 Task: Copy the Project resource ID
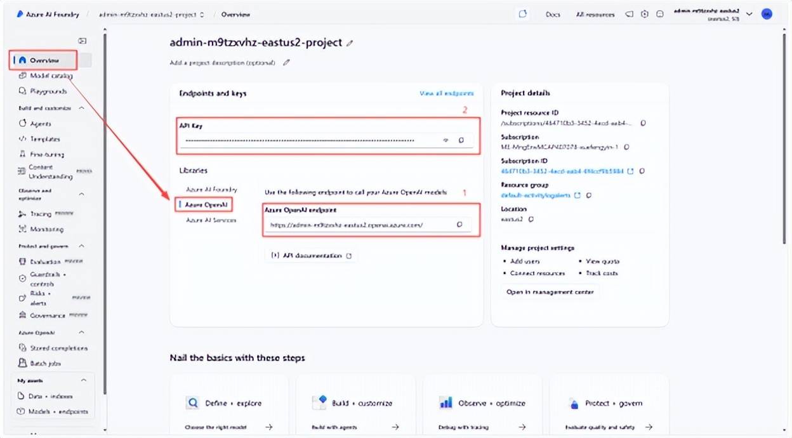point(643,123)
